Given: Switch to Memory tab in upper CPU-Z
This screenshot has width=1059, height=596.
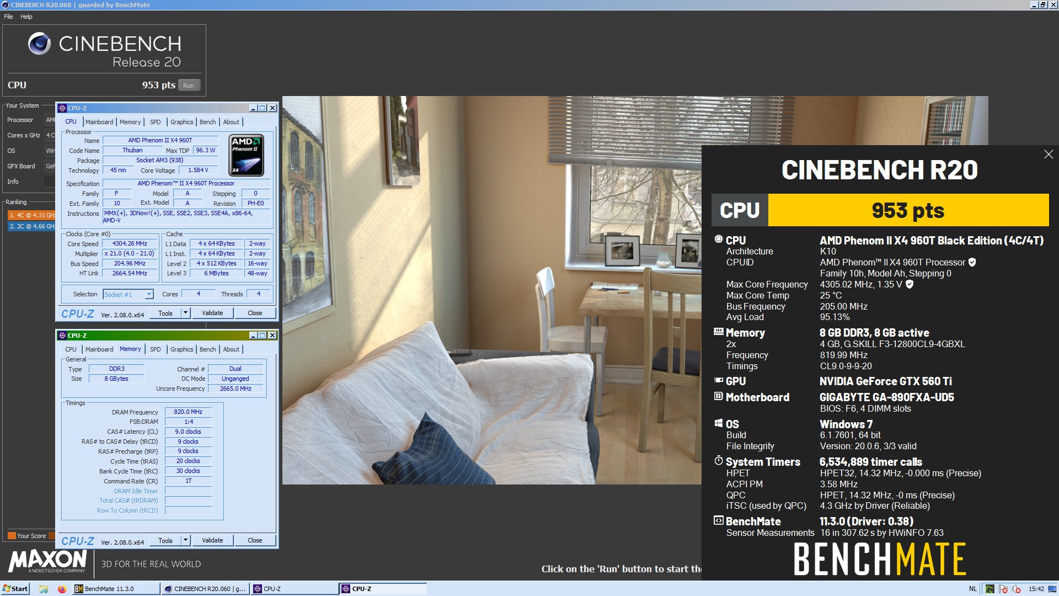Looking at the screenshot, I should click(130, 122).
